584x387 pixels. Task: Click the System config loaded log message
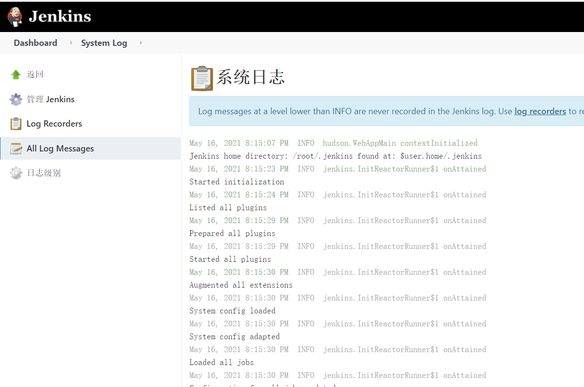232,311
